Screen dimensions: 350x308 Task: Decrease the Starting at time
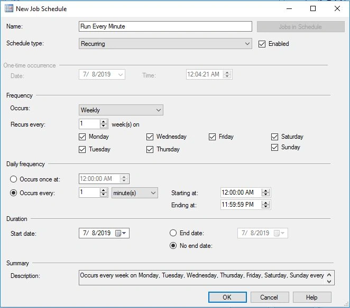pyautogui.click(x=265, y=195)
